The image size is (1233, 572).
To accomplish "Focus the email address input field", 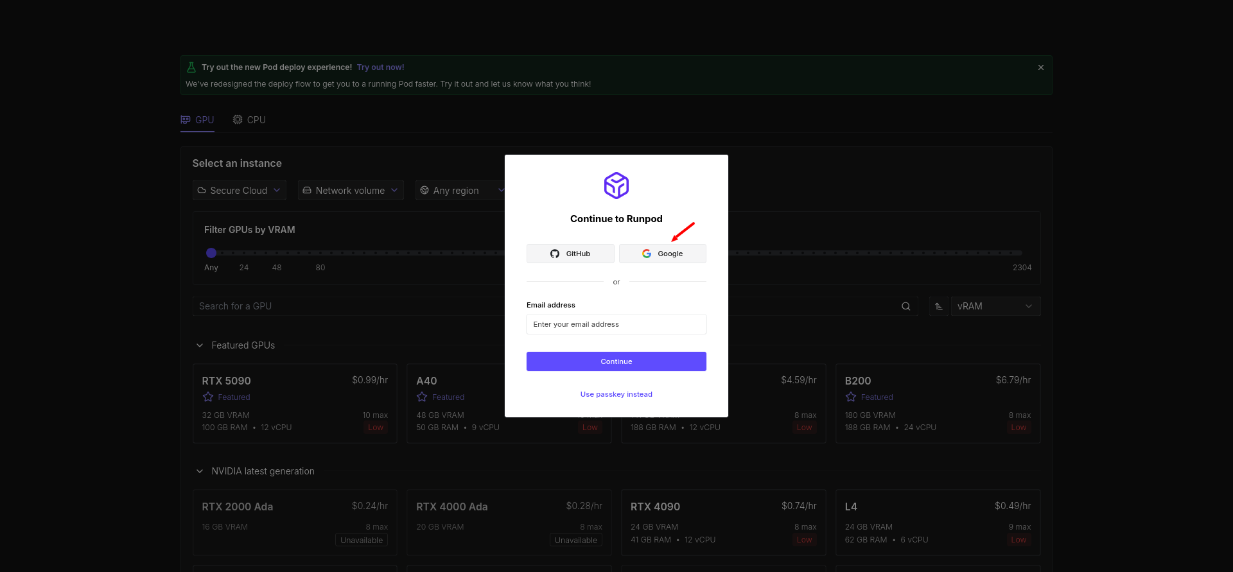I will point(616,324).
